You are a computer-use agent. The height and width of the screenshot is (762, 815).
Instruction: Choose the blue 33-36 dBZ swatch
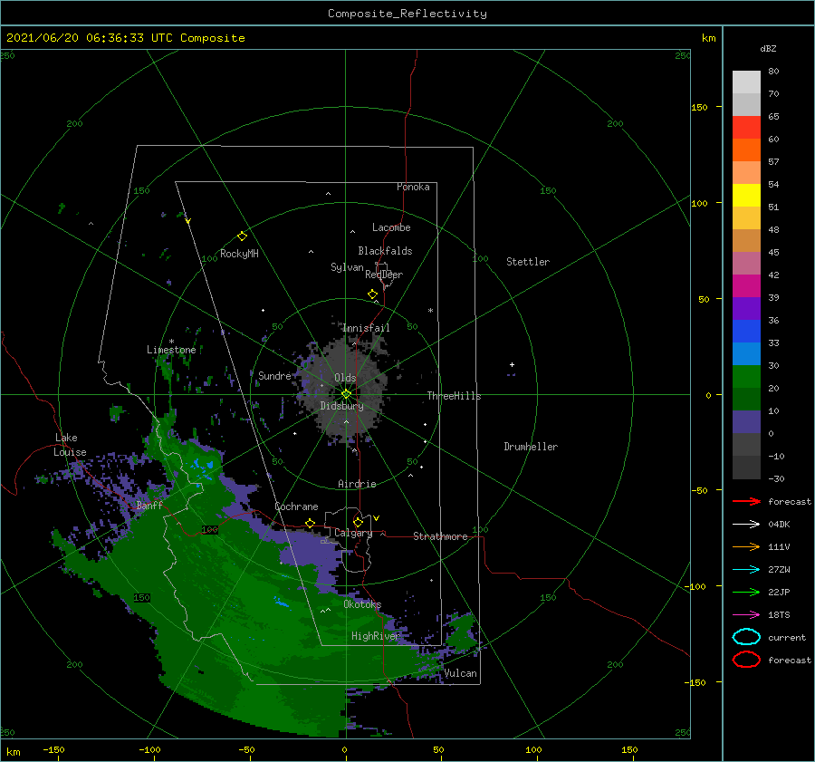coord(746,331)
